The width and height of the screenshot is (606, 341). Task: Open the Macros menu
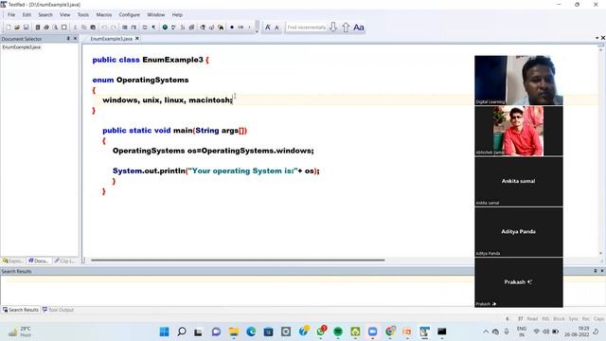tap(104, 15)
